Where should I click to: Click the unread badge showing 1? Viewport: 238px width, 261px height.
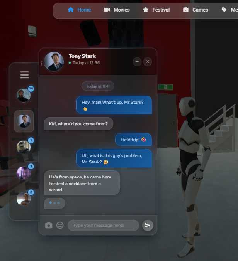[31, 140]
